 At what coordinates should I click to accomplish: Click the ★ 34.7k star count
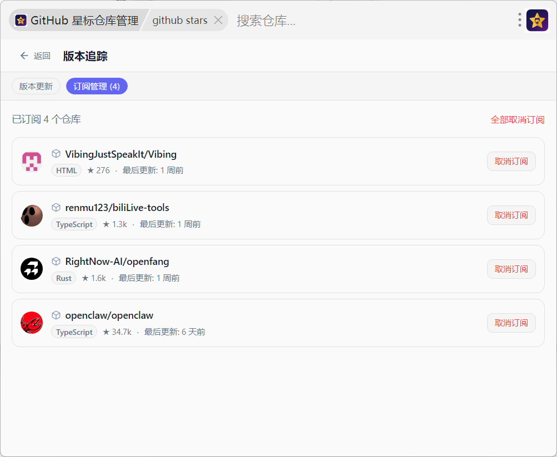pyautogui.click(x=117, y=332)
